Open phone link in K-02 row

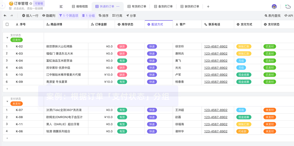(x=216, y=47)
